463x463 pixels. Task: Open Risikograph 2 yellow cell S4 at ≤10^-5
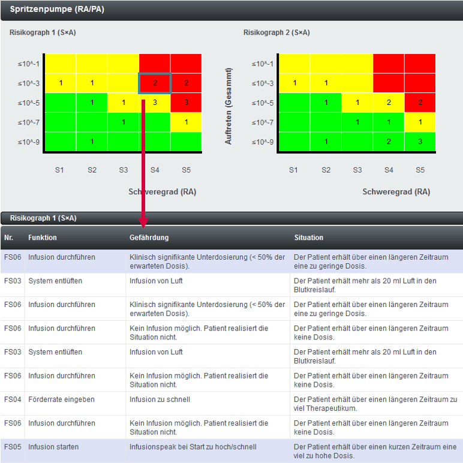pos(389,103)
